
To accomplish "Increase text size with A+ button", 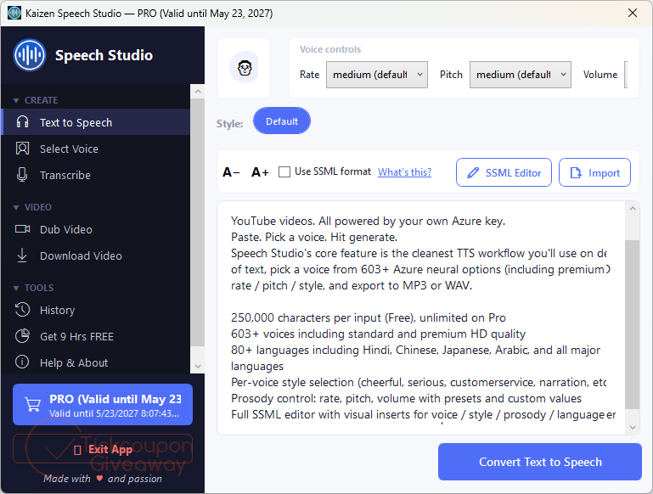I will click(260, 171).
